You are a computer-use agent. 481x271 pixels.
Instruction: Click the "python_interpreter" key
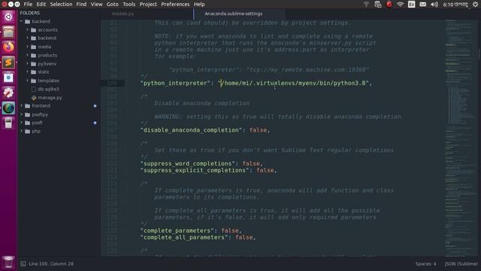pyautogui.click(x=175, y=83)
